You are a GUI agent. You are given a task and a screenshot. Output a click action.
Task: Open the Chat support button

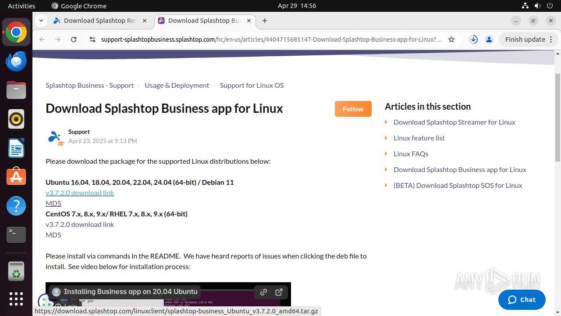(522, 300)
